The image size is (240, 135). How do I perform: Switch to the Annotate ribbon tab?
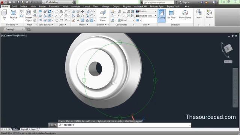point(76,6)
